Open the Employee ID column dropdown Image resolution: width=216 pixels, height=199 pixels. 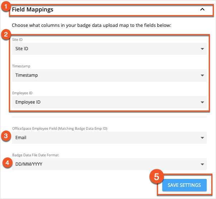pyautogui.click(x=107, y=102)
